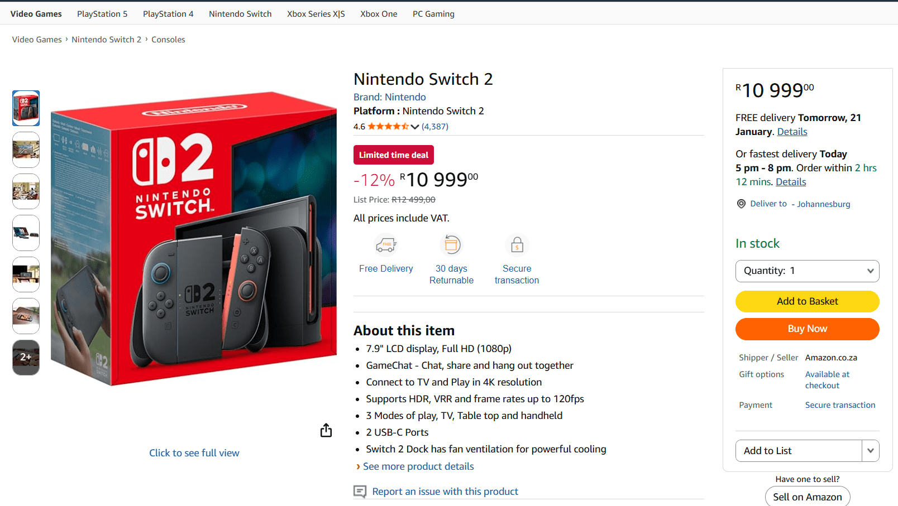Viewport: 898px width, 506px height.
Task: Click the Sell on Amazon button
Action: [807, 497]
